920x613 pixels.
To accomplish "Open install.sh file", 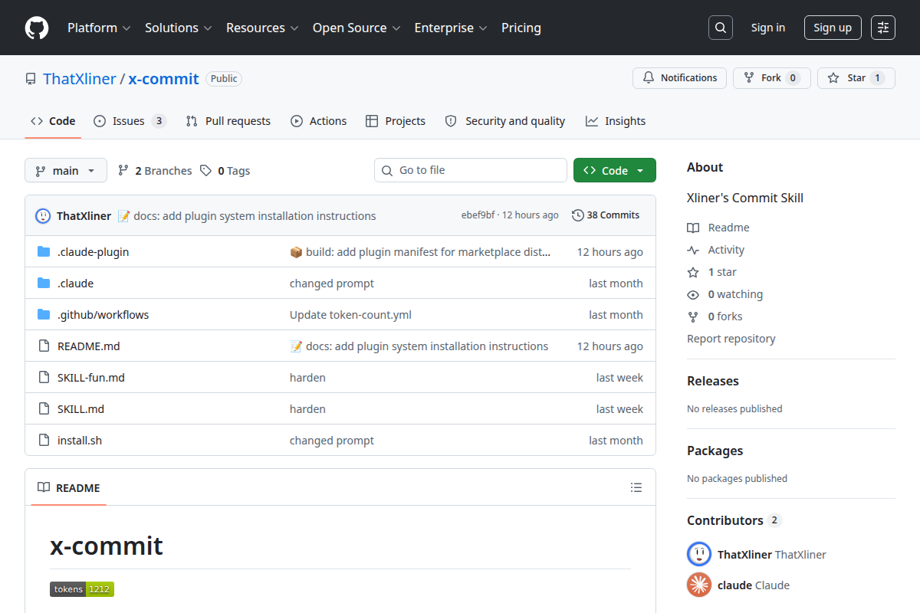I will click(x=80, y=441).
